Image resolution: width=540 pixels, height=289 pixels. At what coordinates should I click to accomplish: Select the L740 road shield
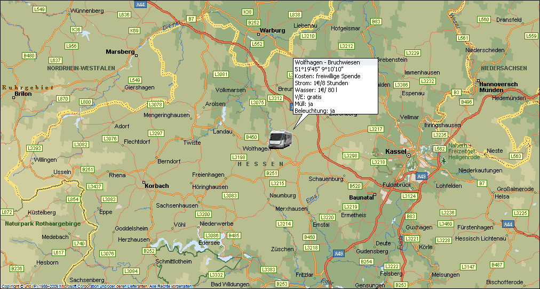coord(79,244)
